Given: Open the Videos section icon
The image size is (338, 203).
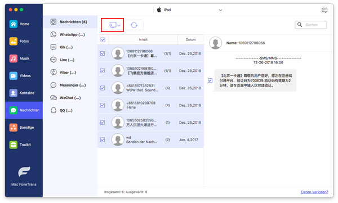Looking at the screenshot, I should pos(14,75).
